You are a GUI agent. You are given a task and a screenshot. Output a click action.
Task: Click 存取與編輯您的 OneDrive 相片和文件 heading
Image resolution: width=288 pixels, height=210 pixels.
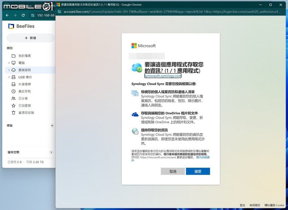[x=169, y=113]
